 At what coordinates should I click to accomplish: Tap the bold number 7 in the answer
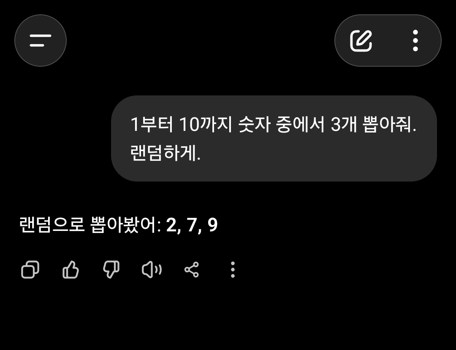pos(192,225)
